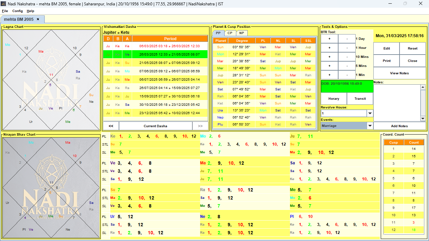The width and height of the screenshot is (429, 241).
Task: Click count value 3 for cusp 11
Action: pyautogui.click(x=414, y=223)
